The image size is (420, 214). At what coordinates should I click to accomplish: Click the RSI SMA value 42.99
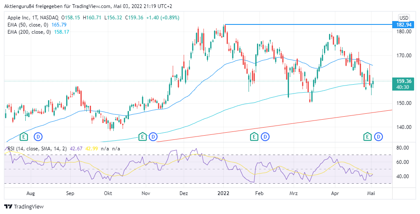(91, 149)
